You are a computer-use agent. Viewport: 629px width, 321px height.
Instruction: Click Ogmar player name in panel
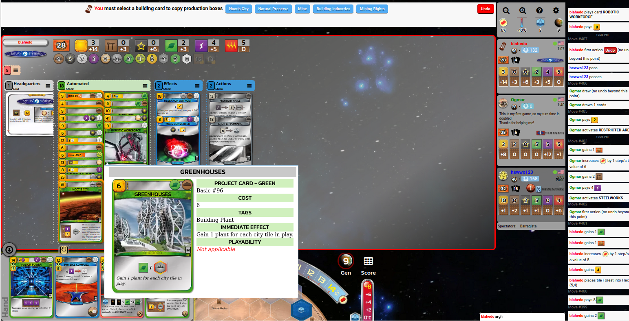(x=518, y=100)
